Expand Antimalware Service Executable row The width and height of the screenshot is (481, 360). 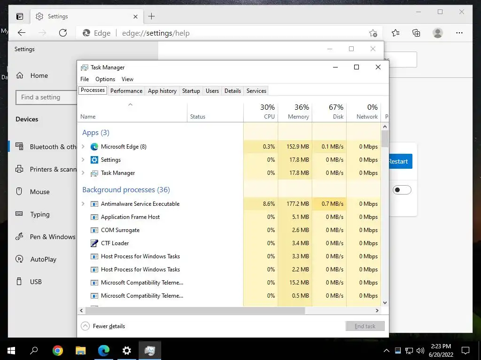[83, 204]
